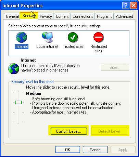Viewport: 139px width, 157px height.
Task: Click Cancel to discard changes
Action: tap(95, 149)
